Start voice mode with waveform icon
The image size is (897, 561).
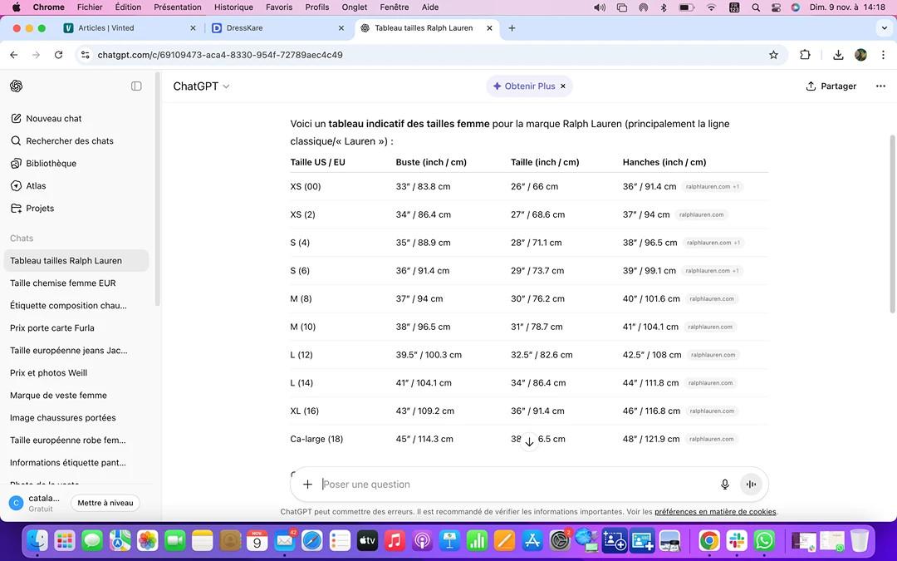[751, 485]
